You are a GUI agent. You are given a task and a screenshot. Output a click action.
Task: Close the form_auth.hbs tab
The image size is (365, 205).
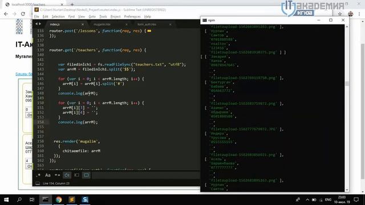pyautogui.click(x=170, y=24)
